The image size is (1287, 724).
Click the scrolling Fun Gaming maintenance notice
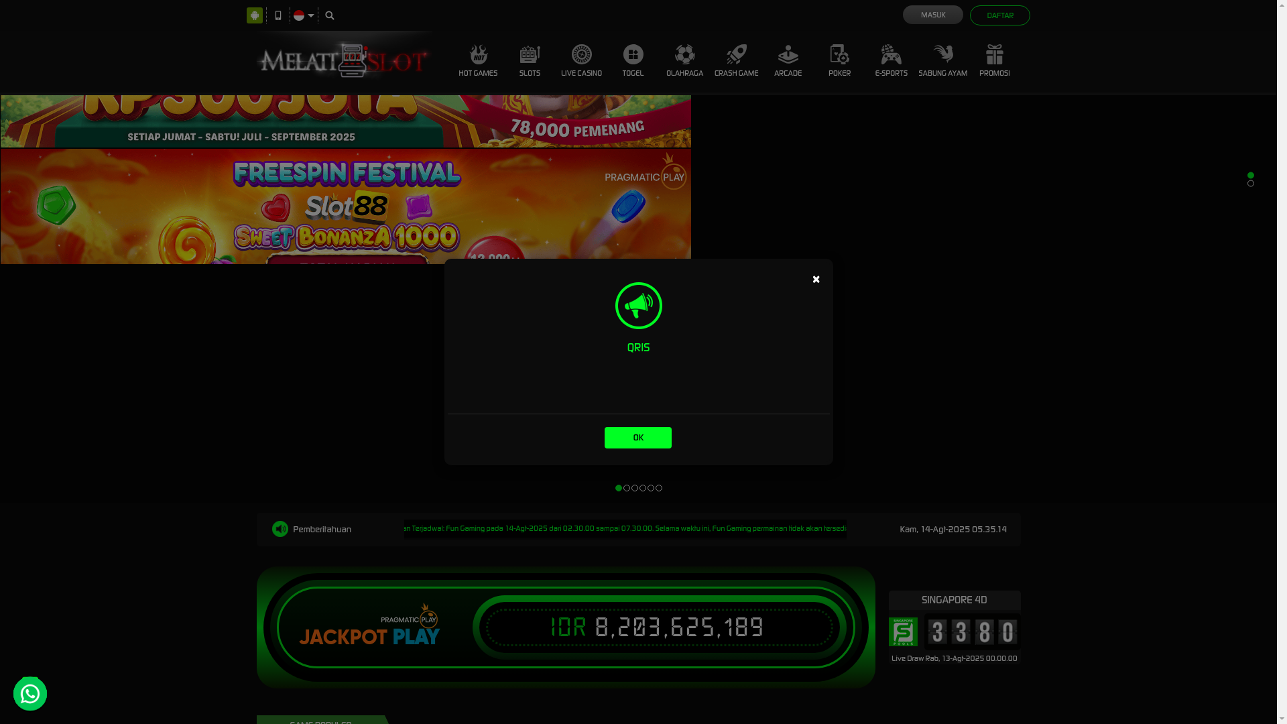625,529
